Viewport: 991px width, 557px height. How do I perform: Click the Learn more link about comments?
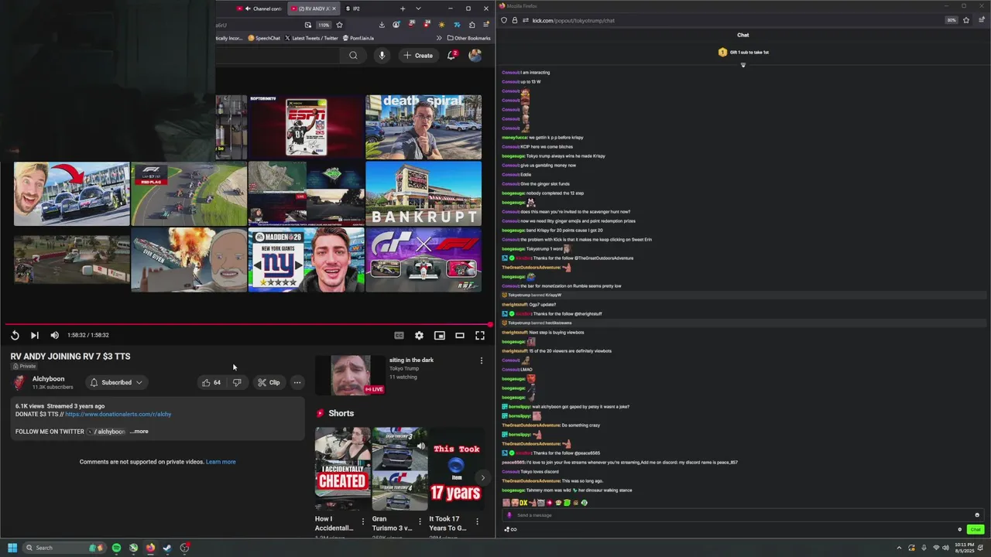[221, 462]
